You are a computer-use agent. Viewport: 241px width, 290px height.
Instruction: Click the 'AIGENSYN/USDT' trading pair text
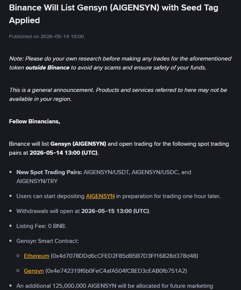click(106, 172)
